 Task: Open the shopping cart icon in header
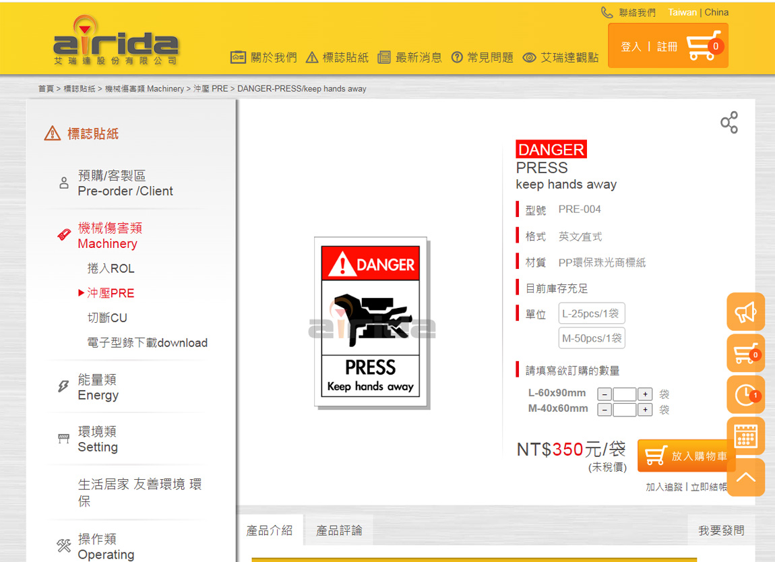704,46
